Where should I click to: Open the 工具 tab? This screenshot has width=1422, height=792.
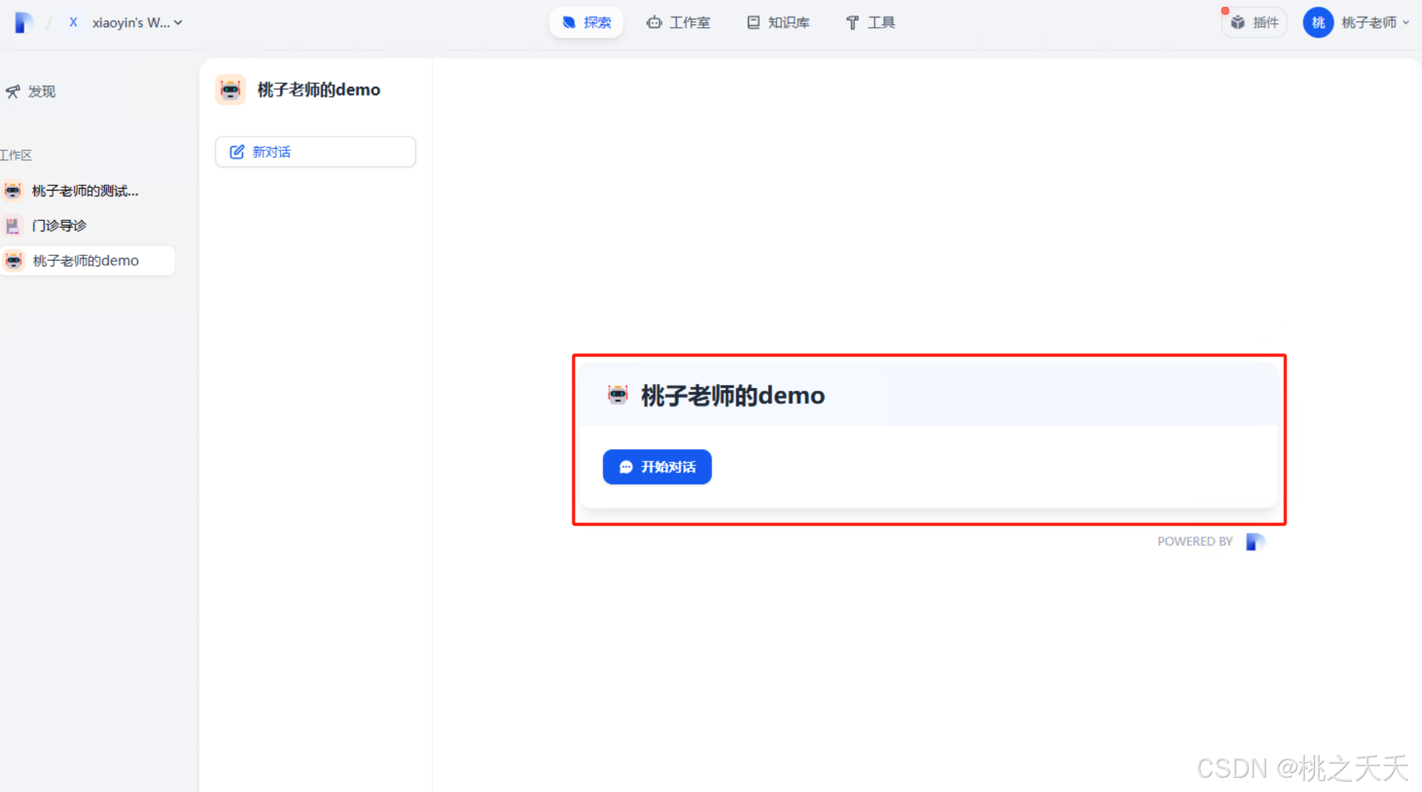pyautogui.click(x=870, y=23)
